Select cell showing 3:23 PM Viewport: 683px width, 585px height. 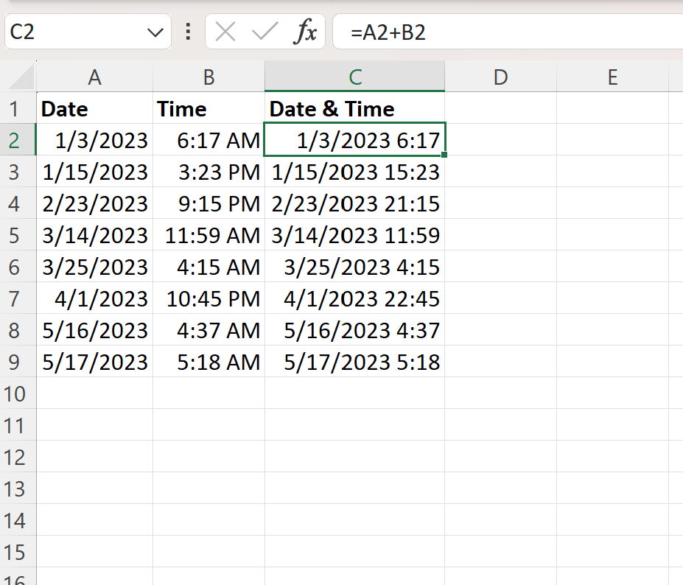point(209,172)
